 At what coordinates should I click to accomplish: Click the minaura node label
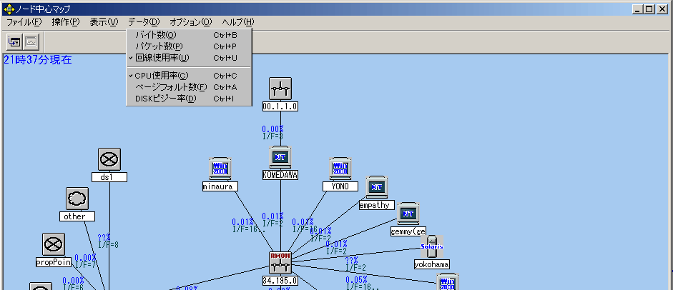click(x=220, y=186)
